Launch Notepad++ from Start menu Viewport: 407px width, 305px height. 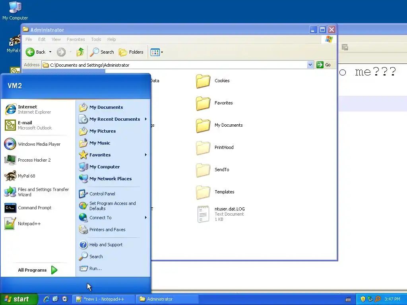point(38,224)
